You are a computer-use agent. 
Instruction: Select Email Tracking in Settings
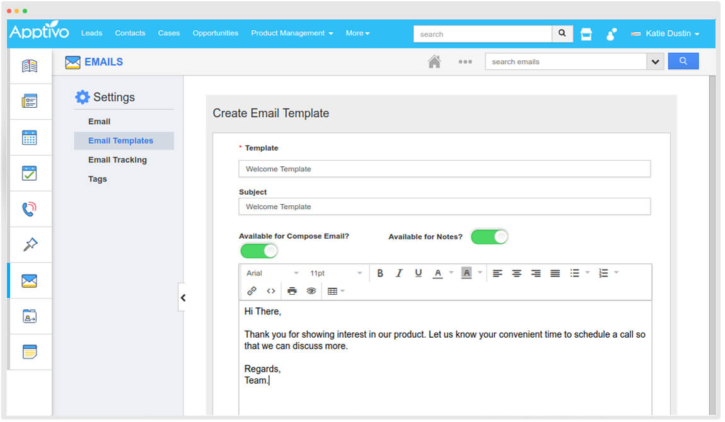point(117,159)
